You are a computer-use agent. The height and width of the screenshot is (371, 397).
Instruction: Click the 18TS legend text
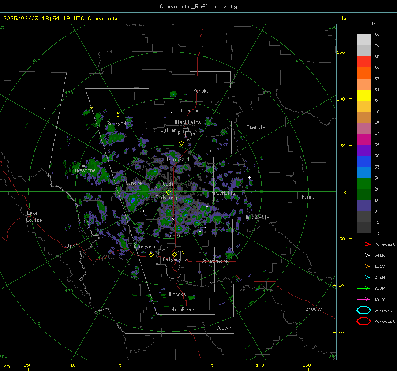click(379, 300)
